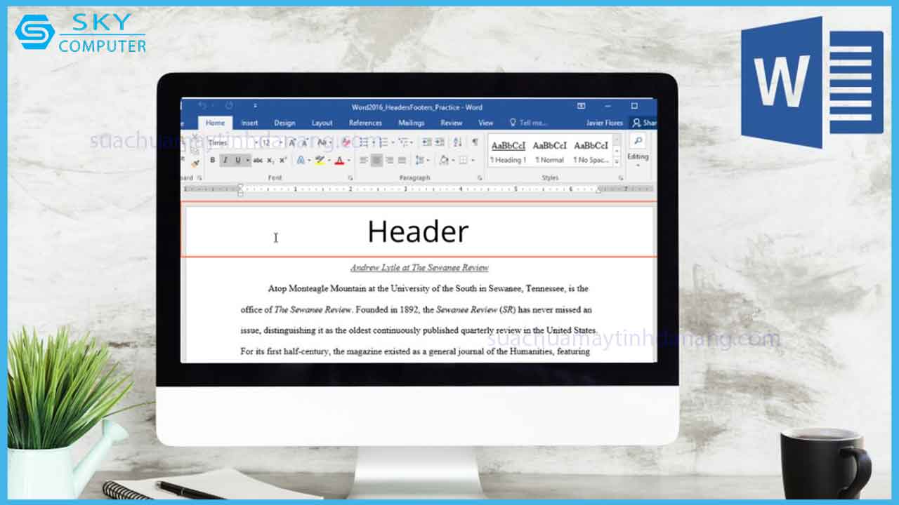899x505 pixels.
Task: Open the Times font name dropdown
Action: pyautogui.click(x=256, y=143)
